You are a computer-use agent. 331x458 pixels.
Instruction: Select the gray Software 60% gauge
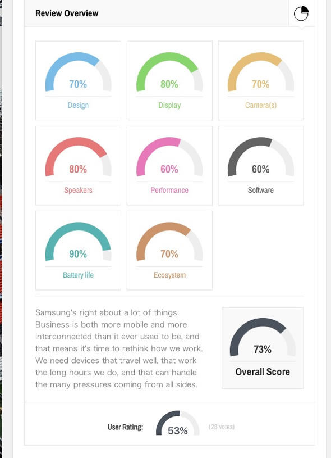click(261, 157)
